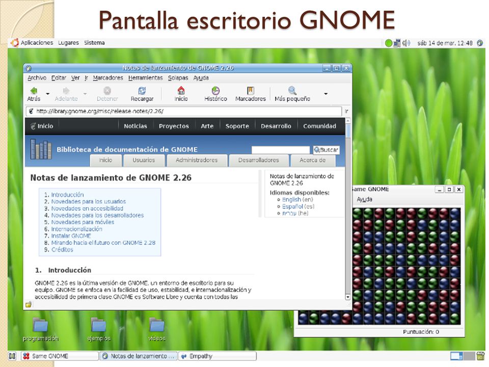The height and width of the screenshot is (367, 489).
Task: Click the URL address field
Action: click(x=184, y=111)
